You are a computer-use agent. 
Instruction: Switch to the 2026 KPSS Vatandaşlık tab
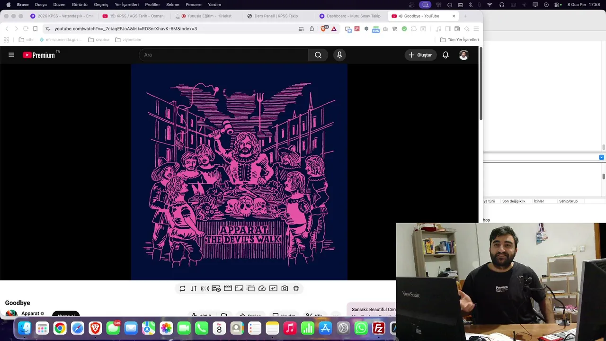(62, 16)
